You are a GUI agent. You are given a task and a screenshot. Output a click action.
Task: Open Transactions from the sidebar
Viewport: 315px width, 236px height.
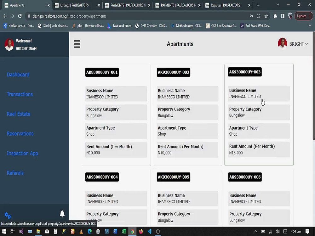tap(20, 94)
